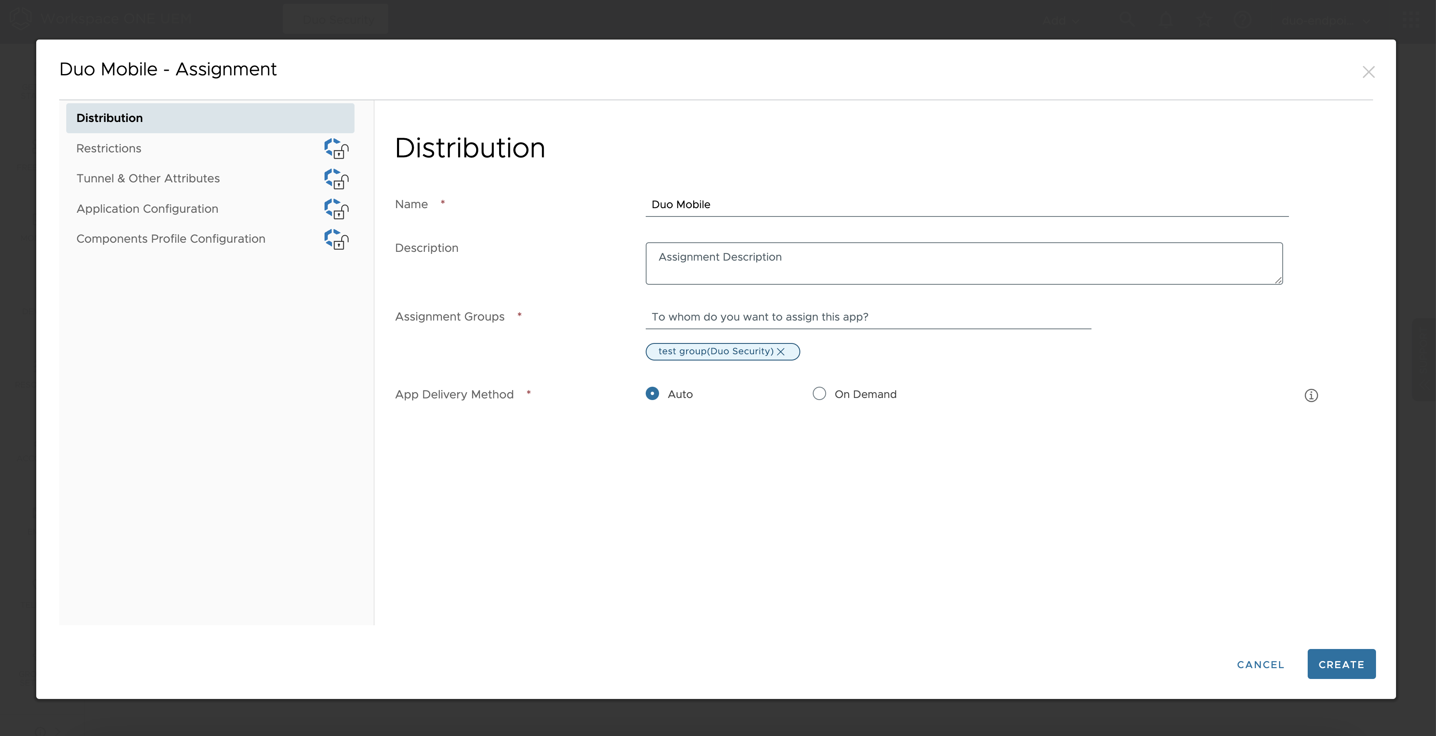Select the On Demand delivery method radio button
This screenshot has height=736, width=1436.
click(x=819, y=393)
